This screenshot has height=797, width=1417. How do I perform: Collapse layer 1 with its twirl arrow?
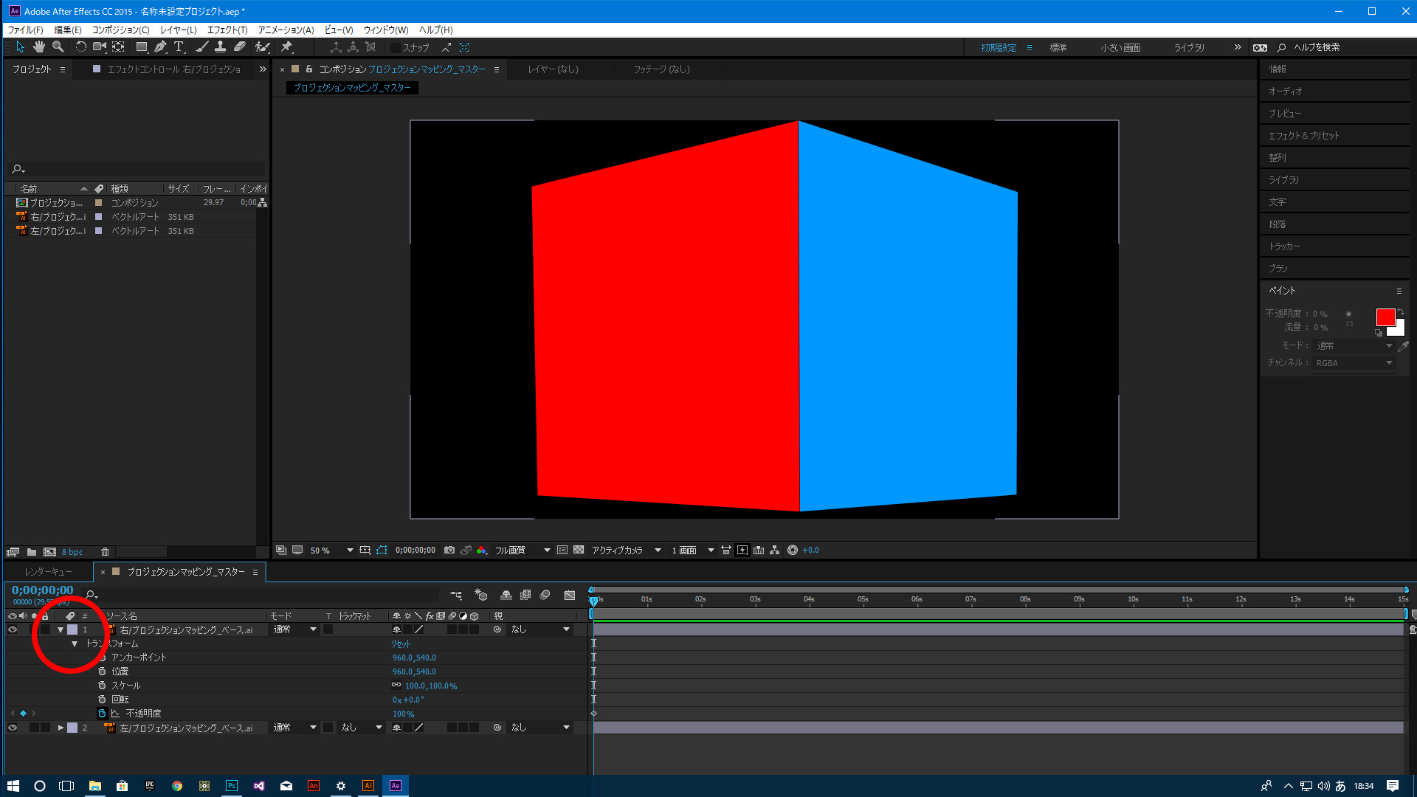coord(61,629)
